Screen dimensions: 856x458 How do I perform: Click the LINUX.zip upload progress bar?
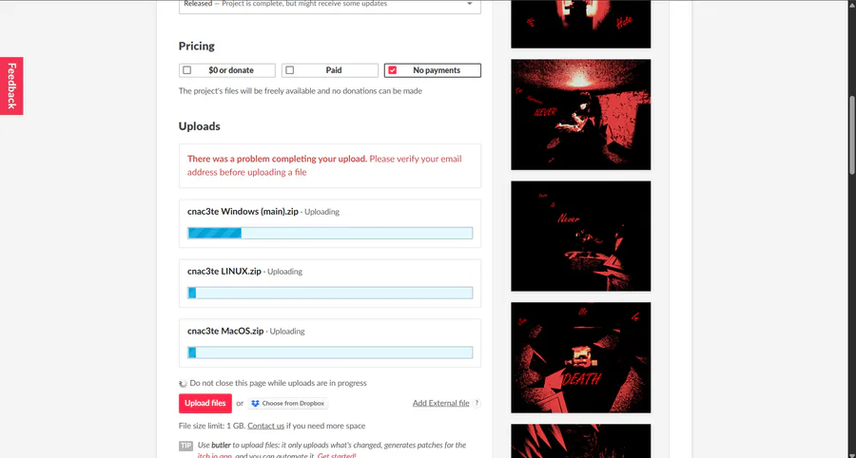pos(330,293)
